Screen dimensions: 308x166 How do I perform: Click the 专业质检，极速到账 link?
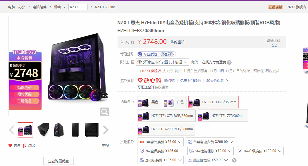click(159, 54)
